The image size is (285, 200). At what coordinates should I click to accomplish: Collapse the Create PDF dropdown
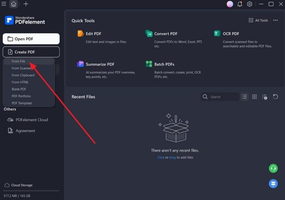click(x=31, y=52)
